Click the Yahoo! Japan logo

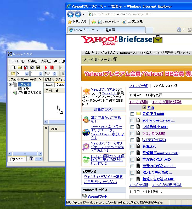100,41
